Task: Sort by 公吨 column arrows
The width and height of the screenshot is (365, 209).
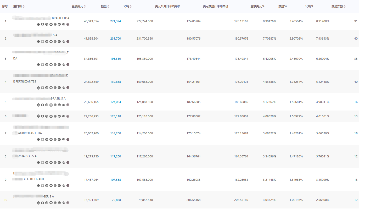Action: [x=131, y=7]
